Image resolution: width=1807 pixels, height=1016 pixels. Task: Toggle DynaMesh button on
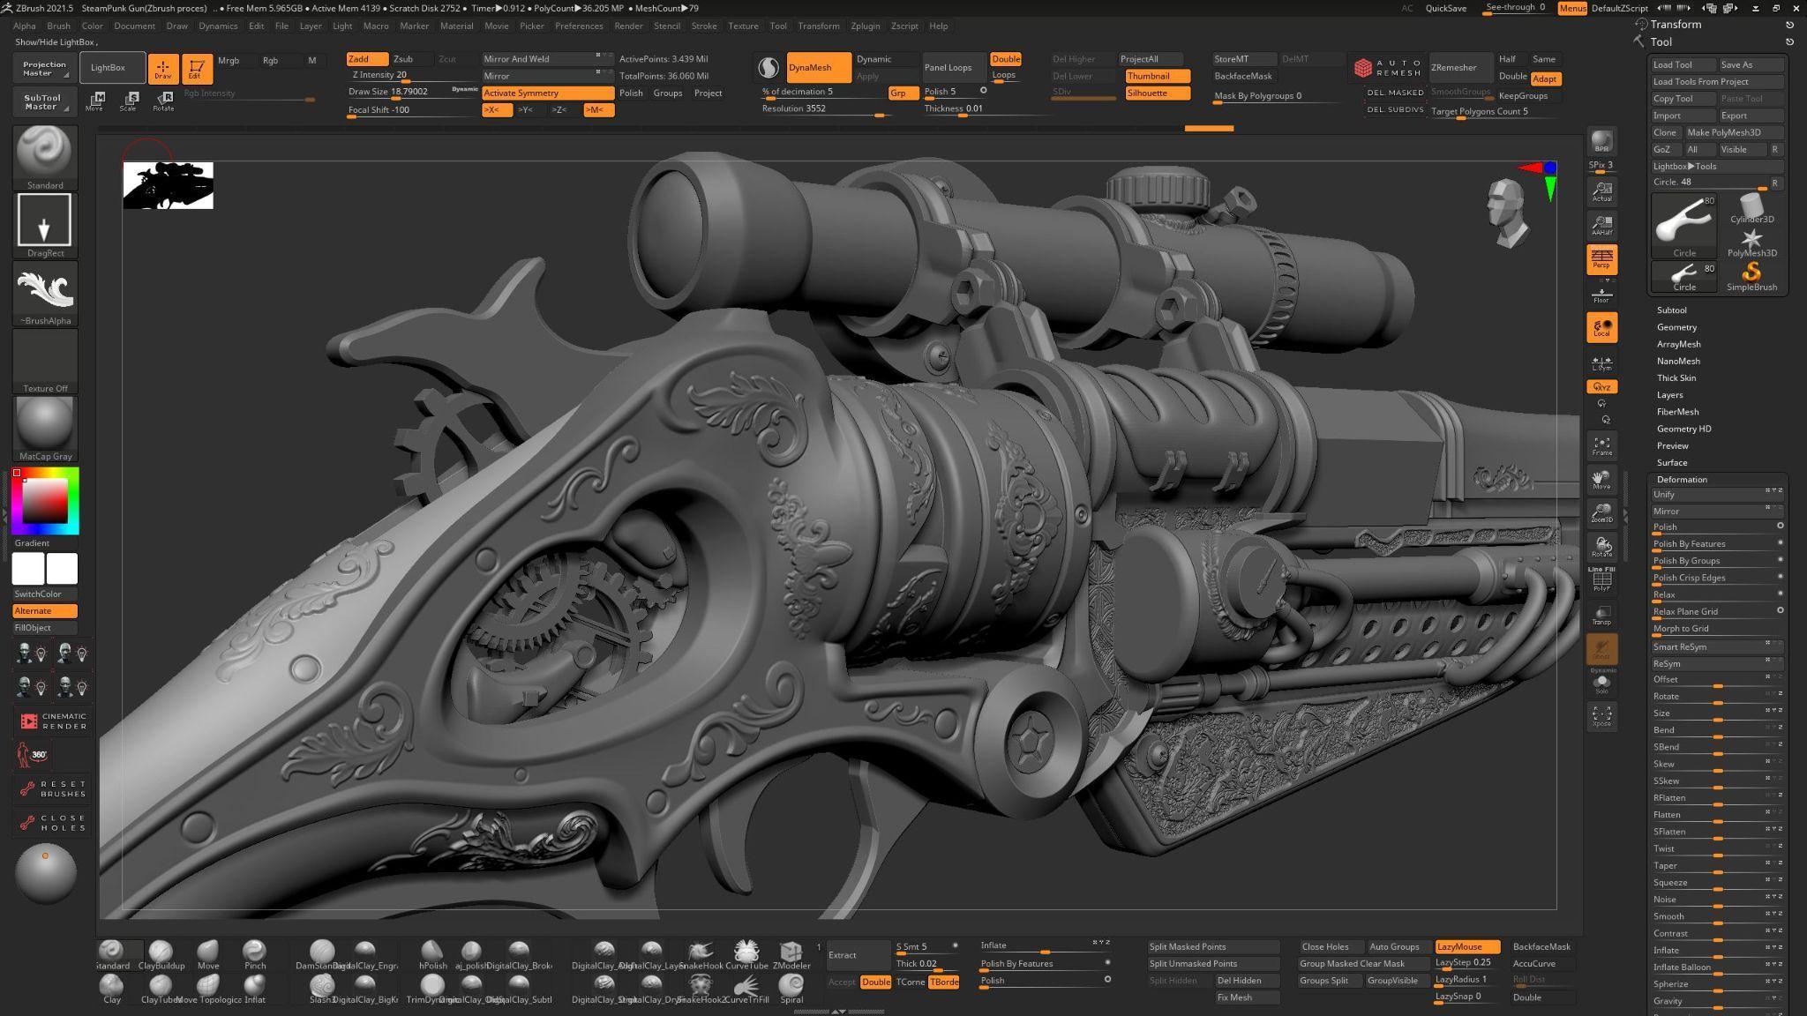(x=818, y=67)
